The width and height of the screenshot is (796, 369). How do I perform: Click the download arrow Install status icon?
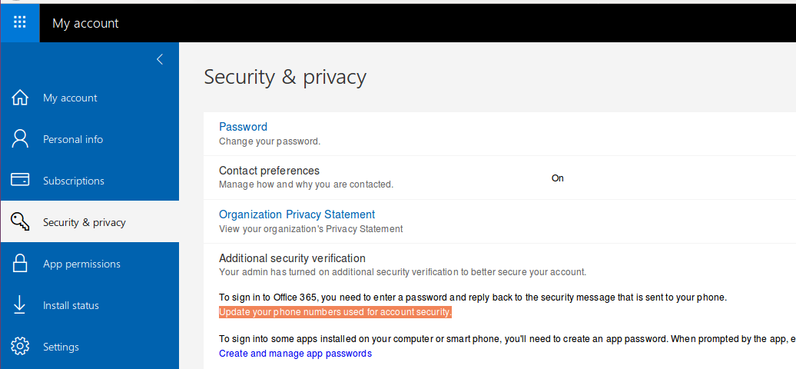[20, 305]
